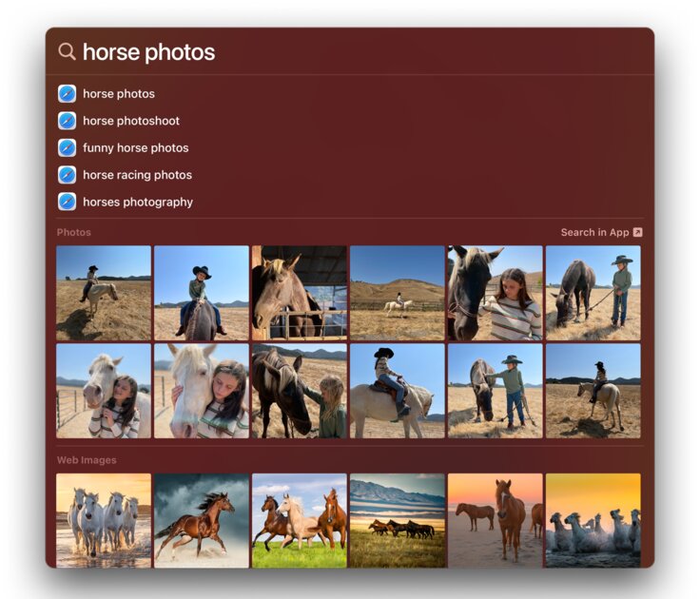Open web image of chestnut horses on beach at sunset
Image resolution: width=700 pixels, height=599 pixels.
point(496,520)
